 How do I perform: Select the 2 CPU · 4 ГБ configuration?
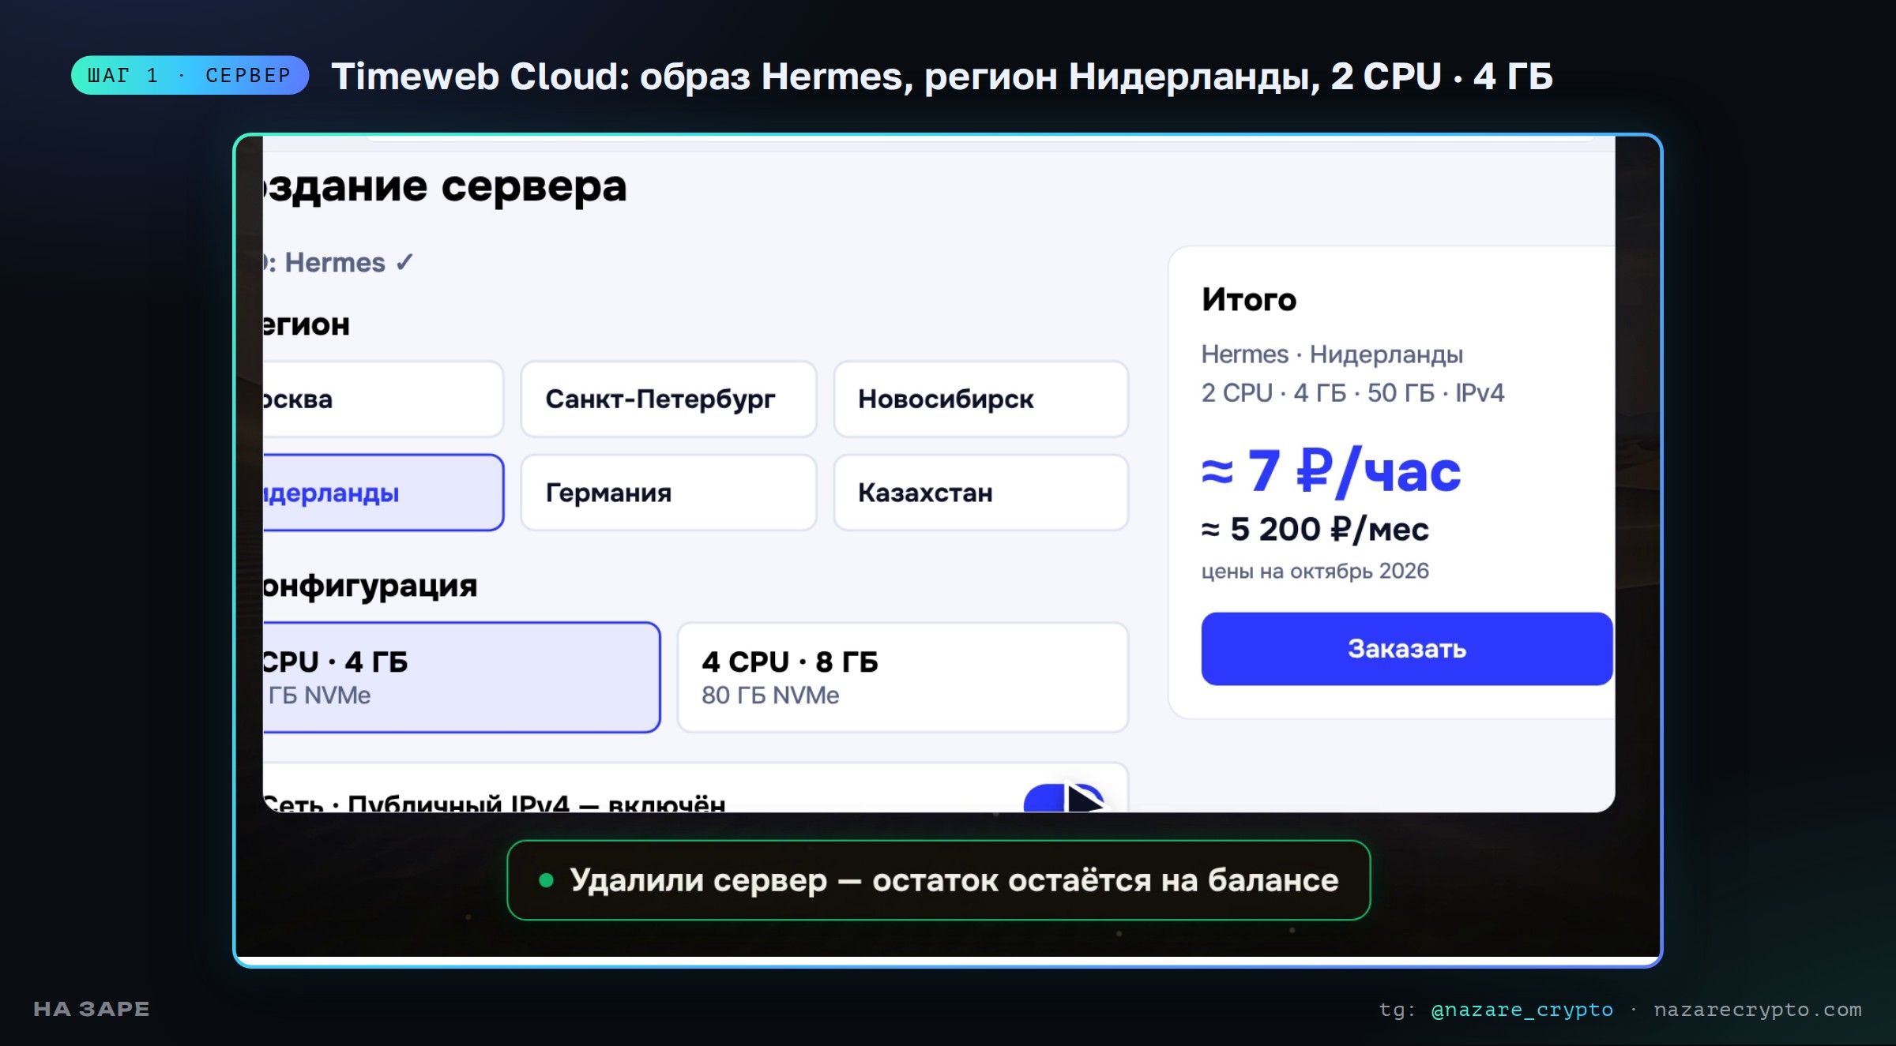pos(461,677)
